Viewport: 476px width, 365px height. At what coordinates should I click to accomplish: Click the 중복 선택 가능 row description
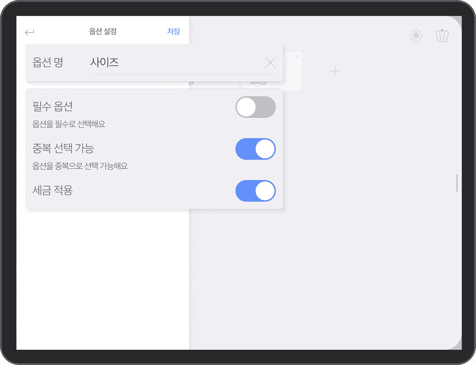(80, 166)
